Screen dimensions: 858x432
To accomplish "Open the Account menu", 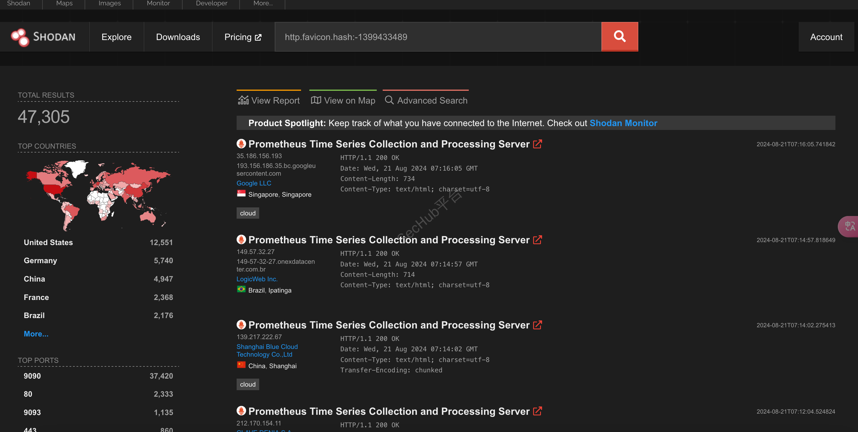I will pyautogui.click(x=826, y=37).
